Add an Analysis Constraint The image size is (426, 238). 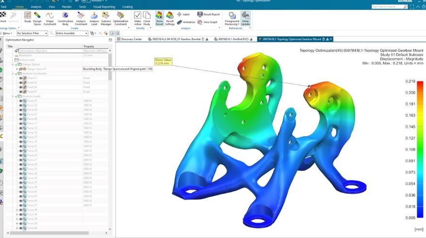click(x=81, y=18)
